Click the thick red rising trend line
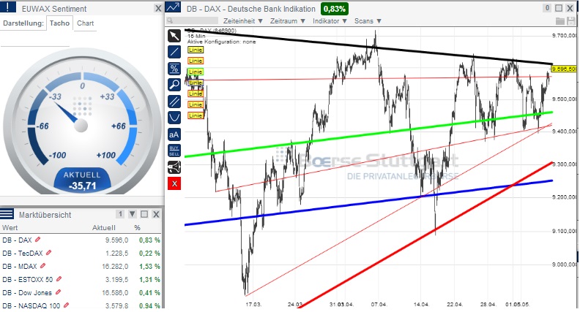The height and width of the screenshot is (312, 580). coord(425,235)
